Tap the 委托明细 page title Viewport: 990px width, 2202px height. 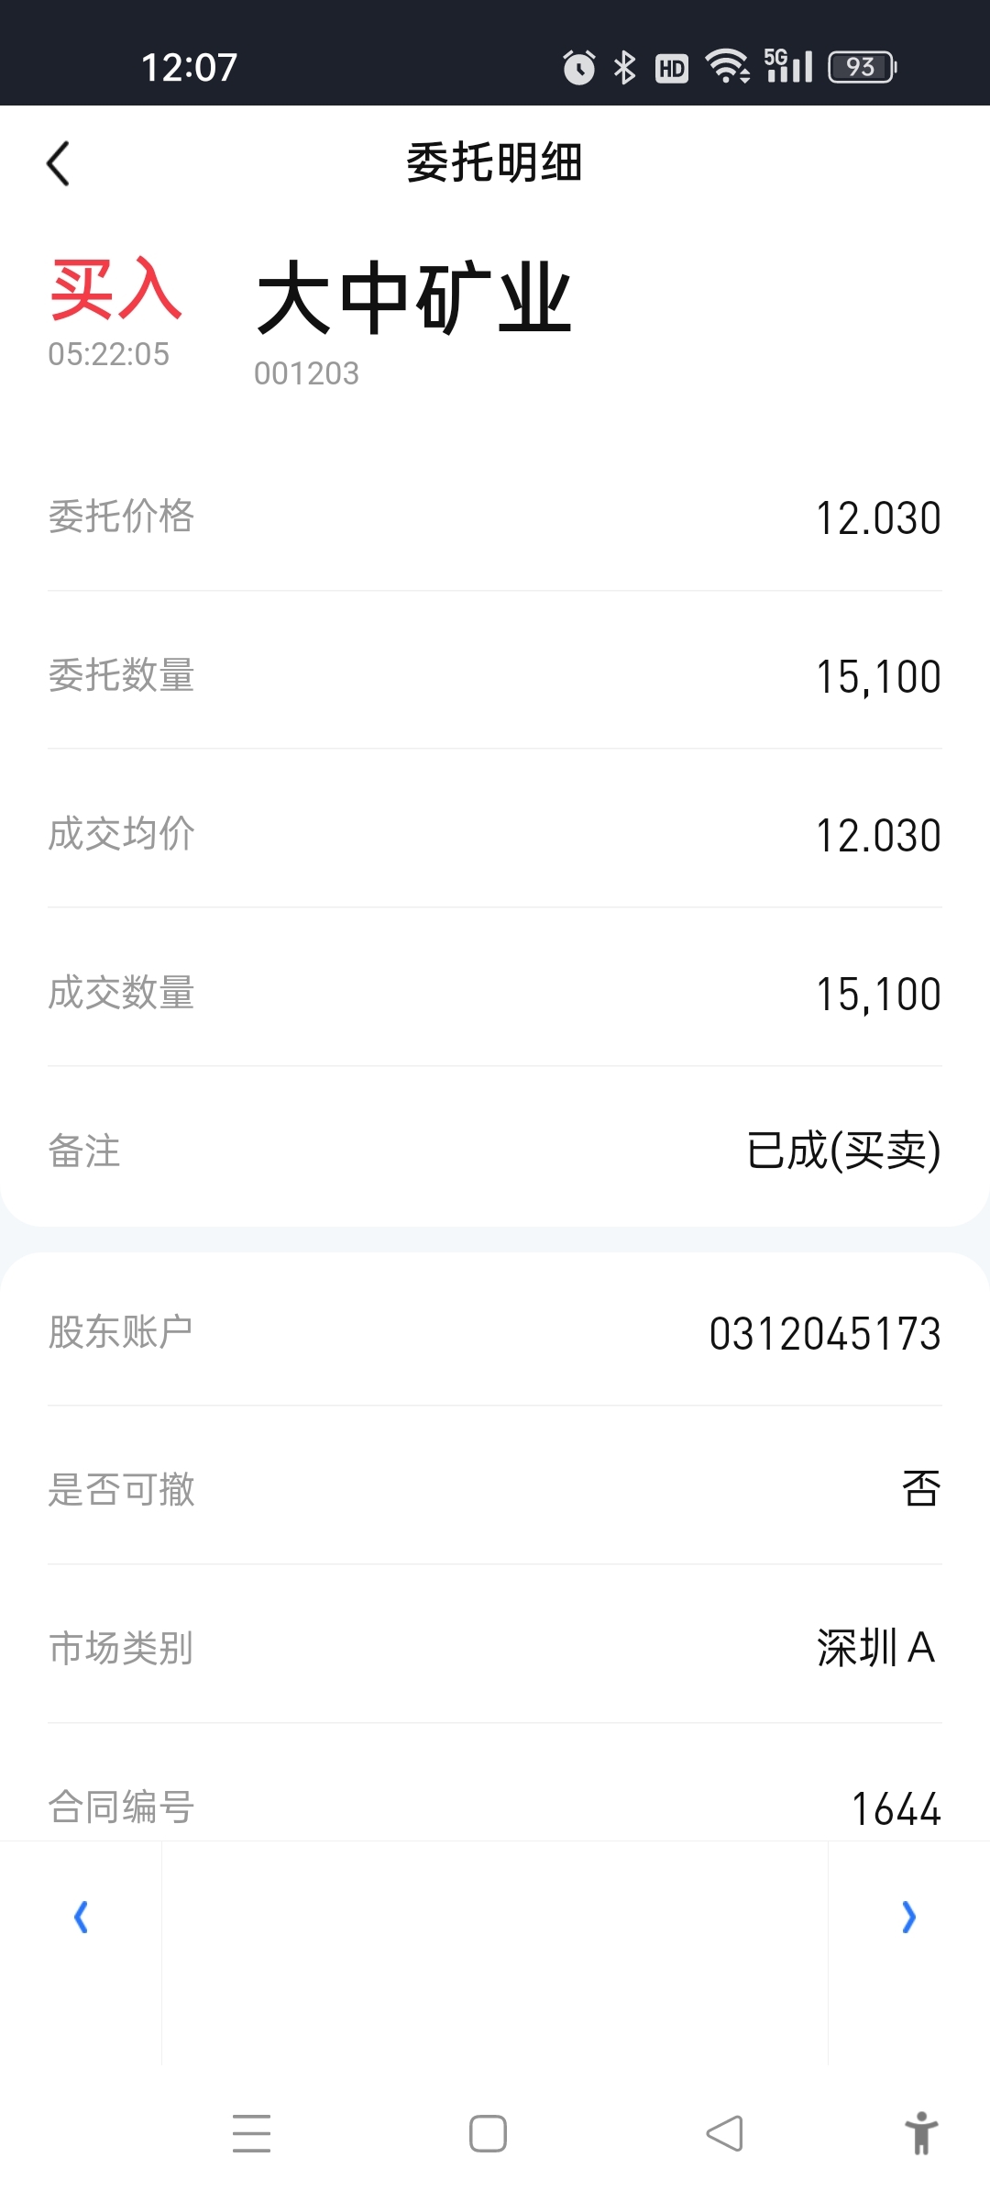tap(495, 163)
